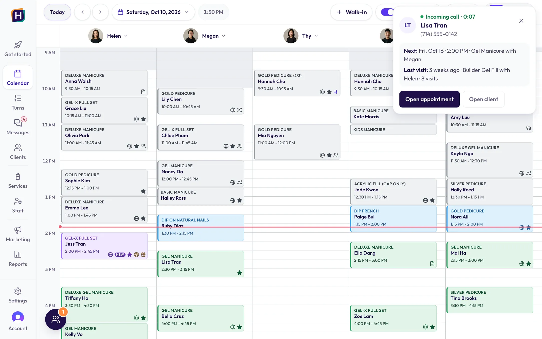Open the Clients section

tap(18, 152)
